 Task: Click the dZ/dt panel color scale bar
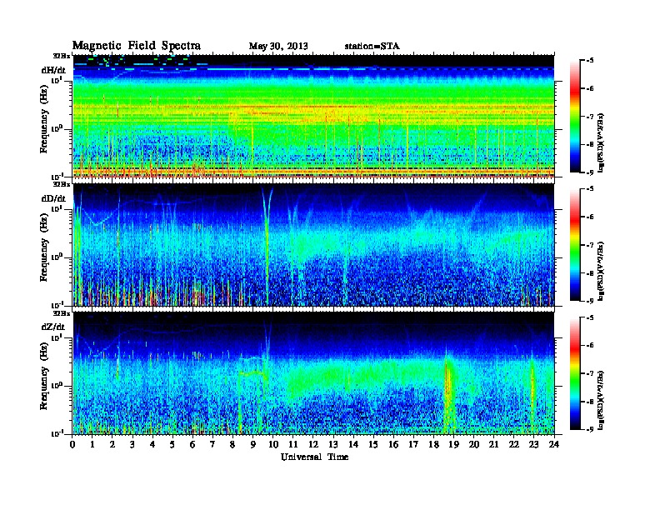click(575, 373)
